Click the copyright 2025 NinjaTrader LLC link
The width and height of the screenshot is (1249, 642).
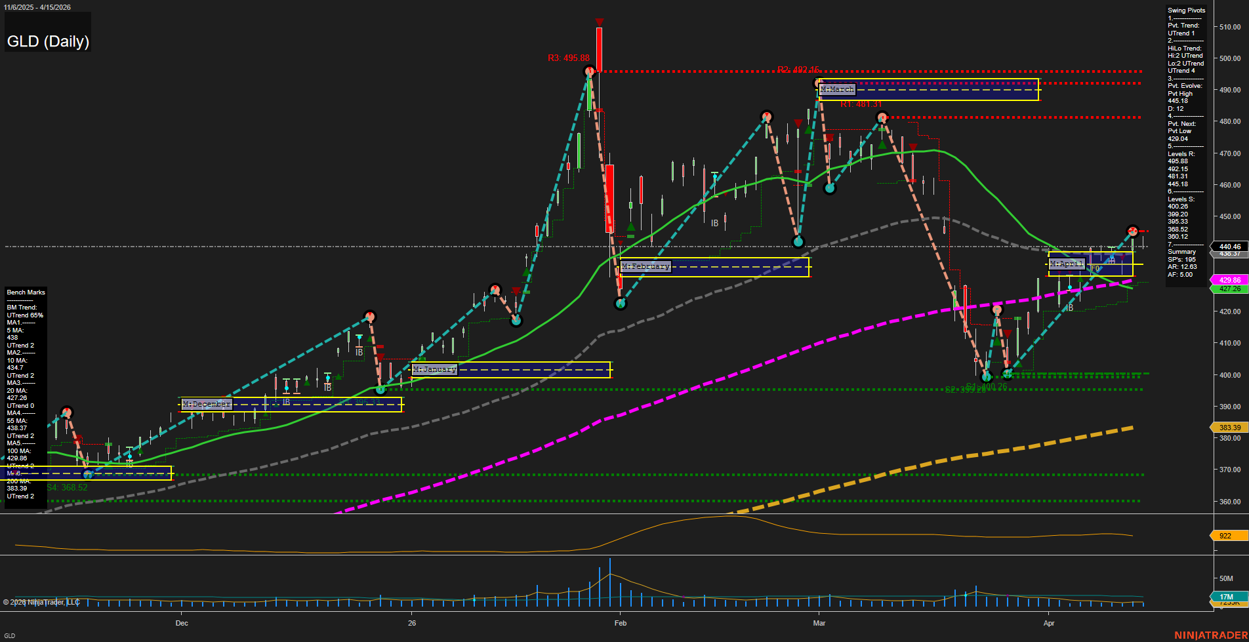(43, 602)
